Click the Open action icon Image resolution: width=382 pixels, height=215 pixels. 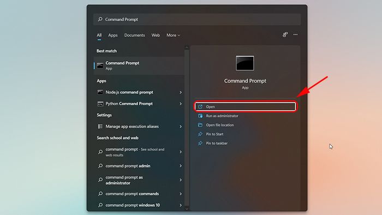pos(200,106)
